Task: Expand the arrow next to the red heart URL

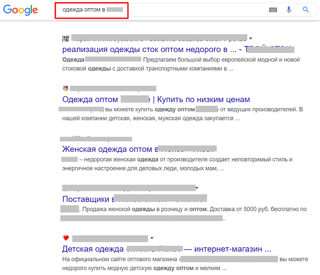Action: tap(151, 238)
